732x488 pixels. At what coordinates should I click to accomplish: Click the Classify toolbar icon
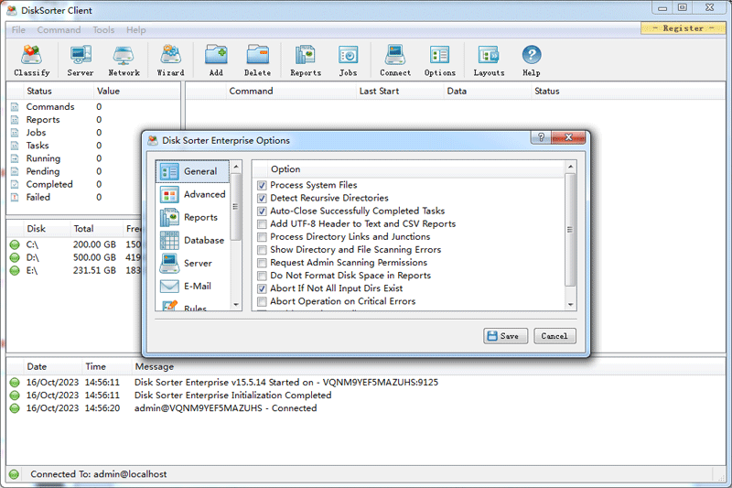tap(32, 60)
